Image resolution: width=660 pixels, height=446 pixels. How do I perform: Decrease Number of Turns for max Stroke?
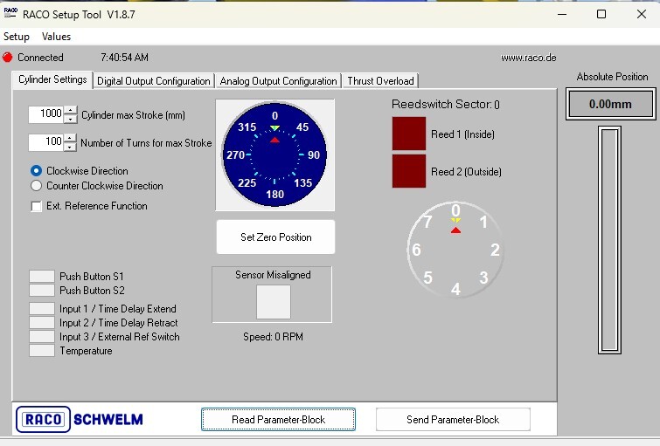coord(70,147)
